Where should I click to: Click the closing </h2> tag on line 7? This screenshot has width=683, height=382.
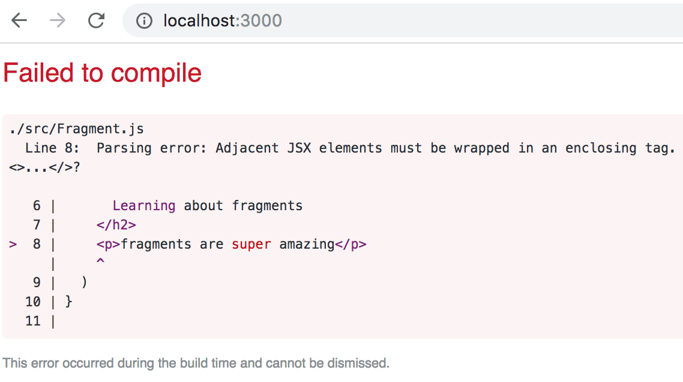click(116, 225)
